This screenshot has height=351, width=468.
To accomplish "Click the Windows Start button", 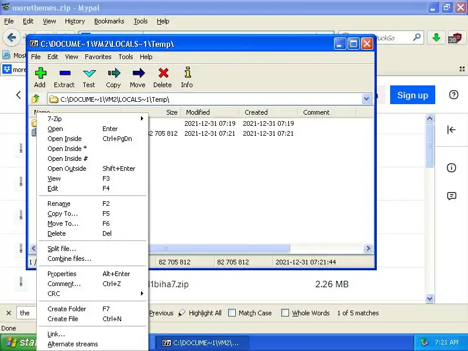I will pyautogui.click(x=19, y=342).
